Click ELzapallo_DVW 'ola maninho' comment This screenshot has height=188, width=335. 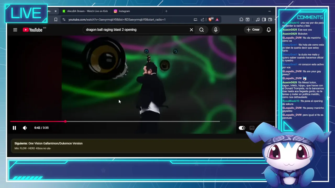[301, 39]
